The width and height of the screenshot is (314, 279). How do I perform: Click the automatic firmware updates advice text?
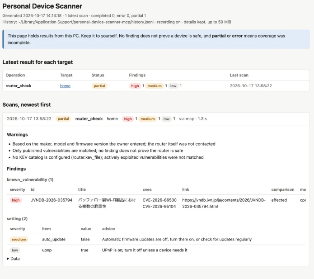[177, 239]
